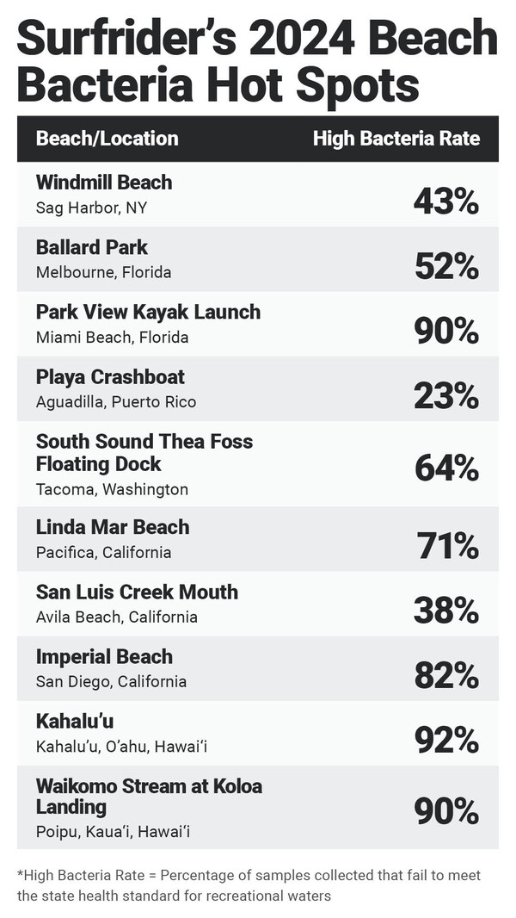Select Waikomo Stream at Koloa Landing
Viewport: 516px width, 918px height.
coord(149,796)
